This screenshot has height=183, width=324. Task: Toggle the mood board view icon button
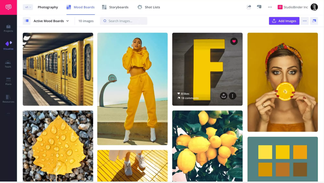click(x=27, y=21)
